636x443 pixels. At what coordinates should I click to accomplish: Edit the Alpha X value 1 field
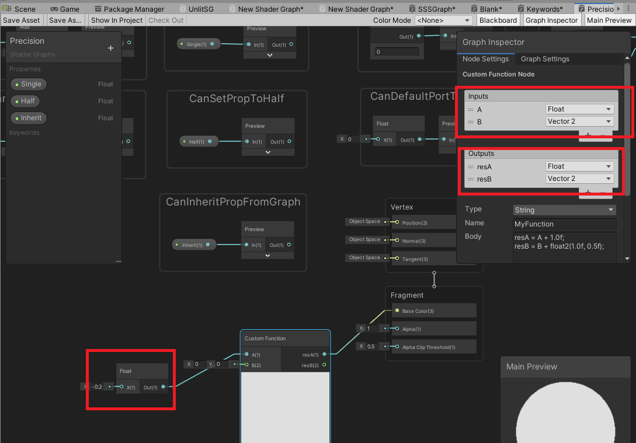(373, 328)
